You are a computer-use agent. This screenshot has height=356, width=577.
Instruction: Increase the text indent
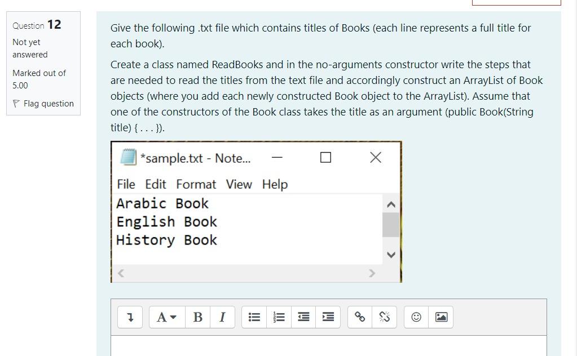pyautogui.click(x=328, y=317)
